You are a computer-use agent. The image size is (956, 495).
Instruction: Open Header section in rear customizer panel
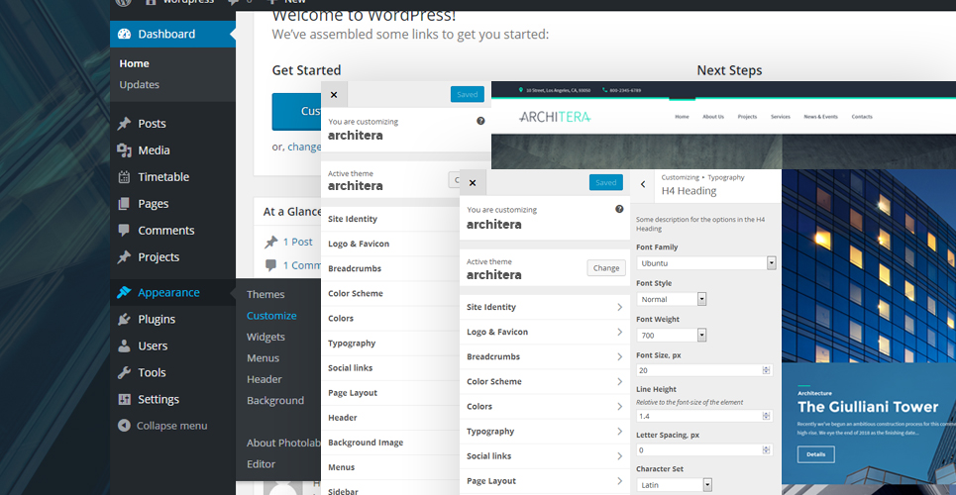coord(390,418)
